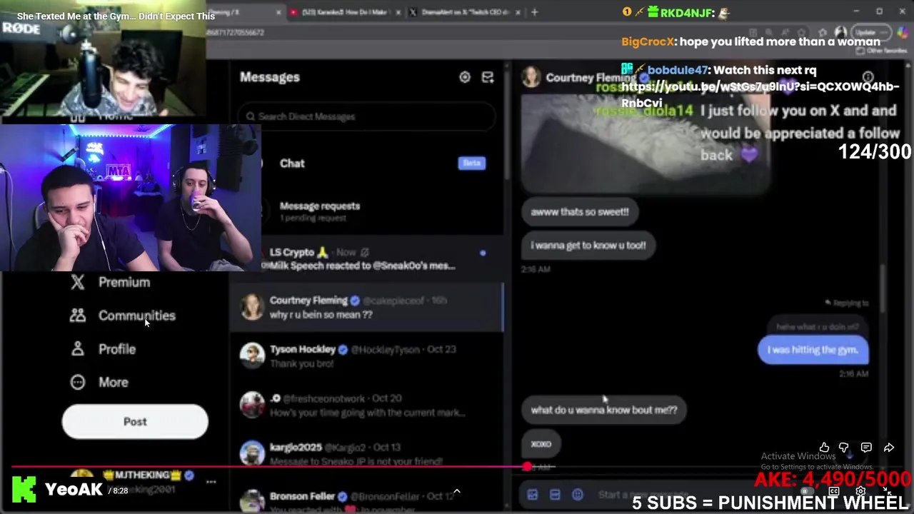The height and width of the screenshot is (514, 914).
Task: Open the Chat section
Action: [x=368, y=163]
